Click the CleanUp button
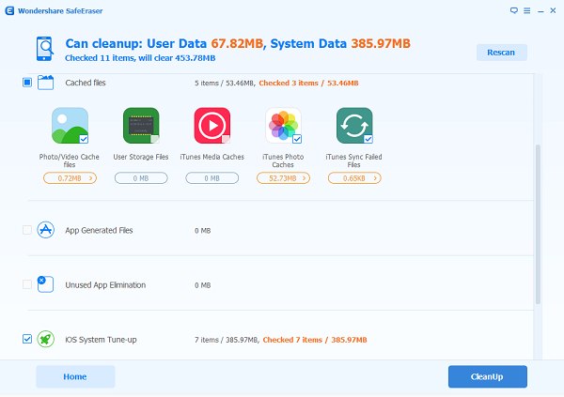 (x=488, y=376)
